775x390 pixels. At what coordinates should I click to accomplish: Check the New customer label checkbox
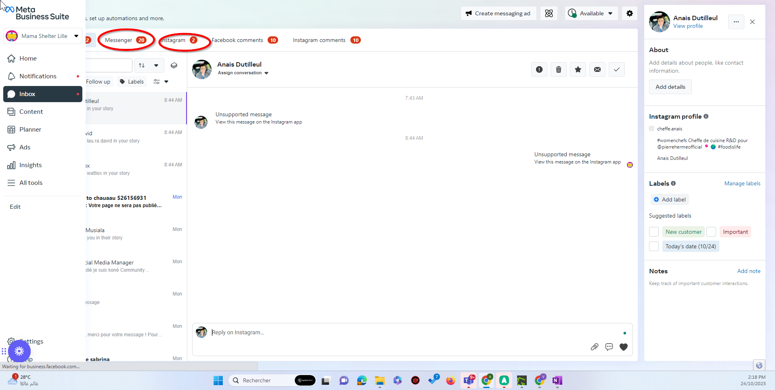point(654,232)
